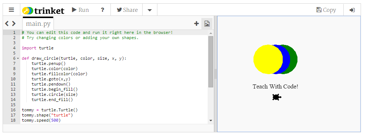This screenshot has width=378, height=139.
Task: Share the trinket
Action: tap(127, 10)
